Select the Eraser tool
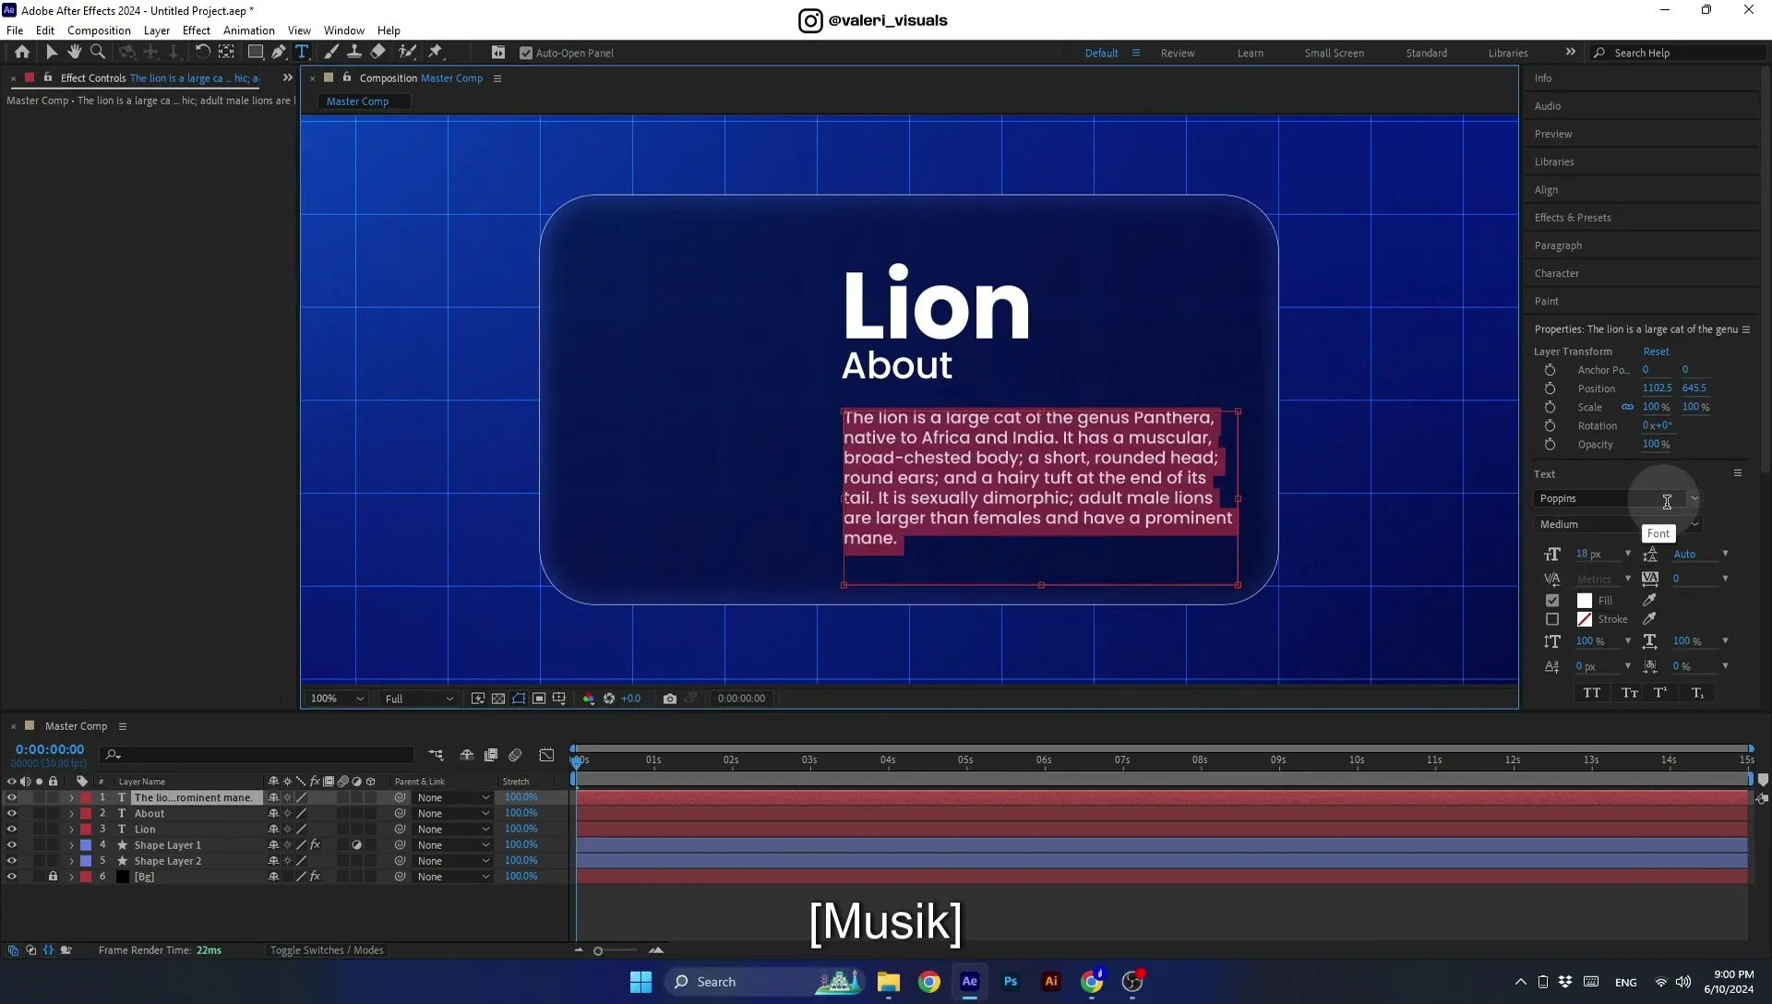The width and height of the screenshot is (1772, 1004). pos(377,53)
